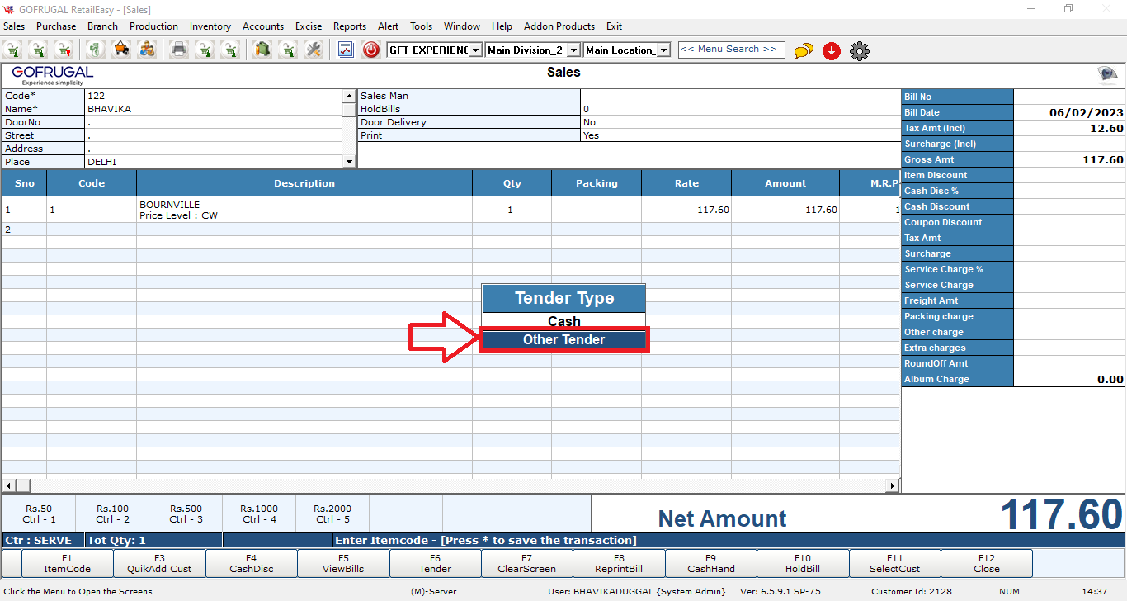The width and height of the screenshot is (1127, 601).
Task: Open the Accounts menu
Action: [x=263, y=26]
